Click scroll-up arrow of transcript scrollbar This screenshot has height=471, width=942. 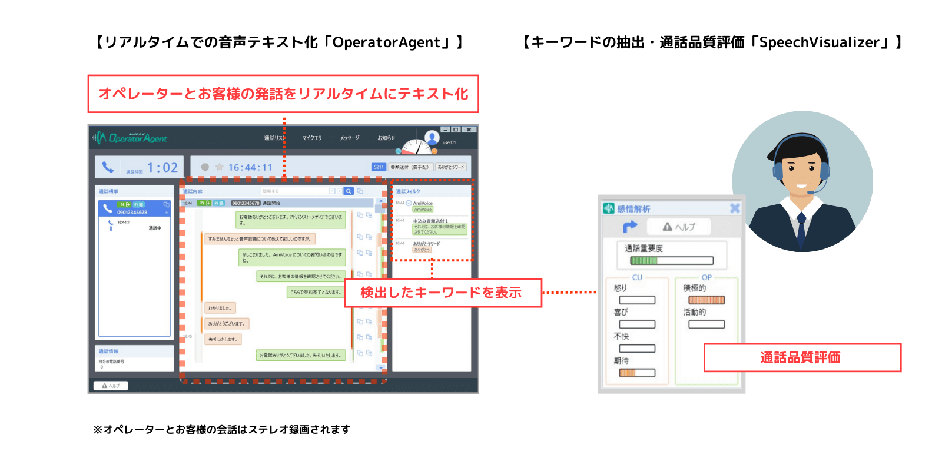click(x=381, y=202)
